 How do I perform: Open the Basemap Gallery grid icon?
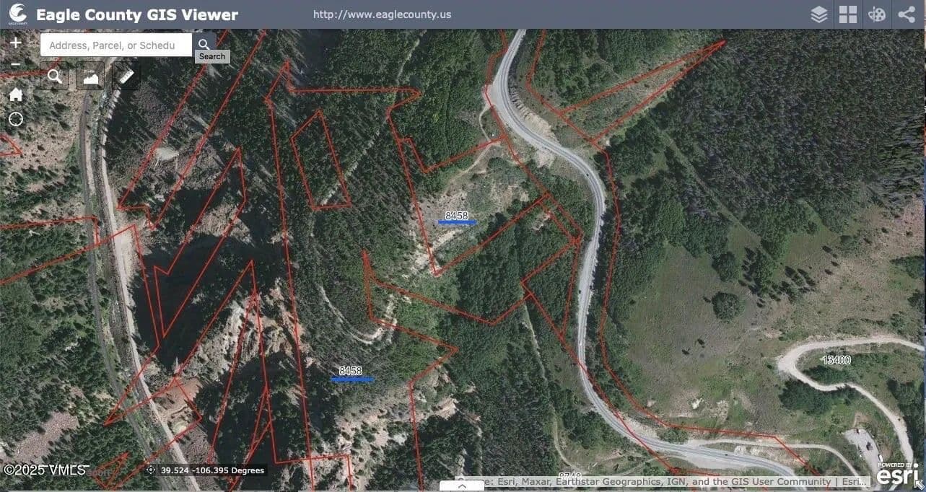pos(847,14)
